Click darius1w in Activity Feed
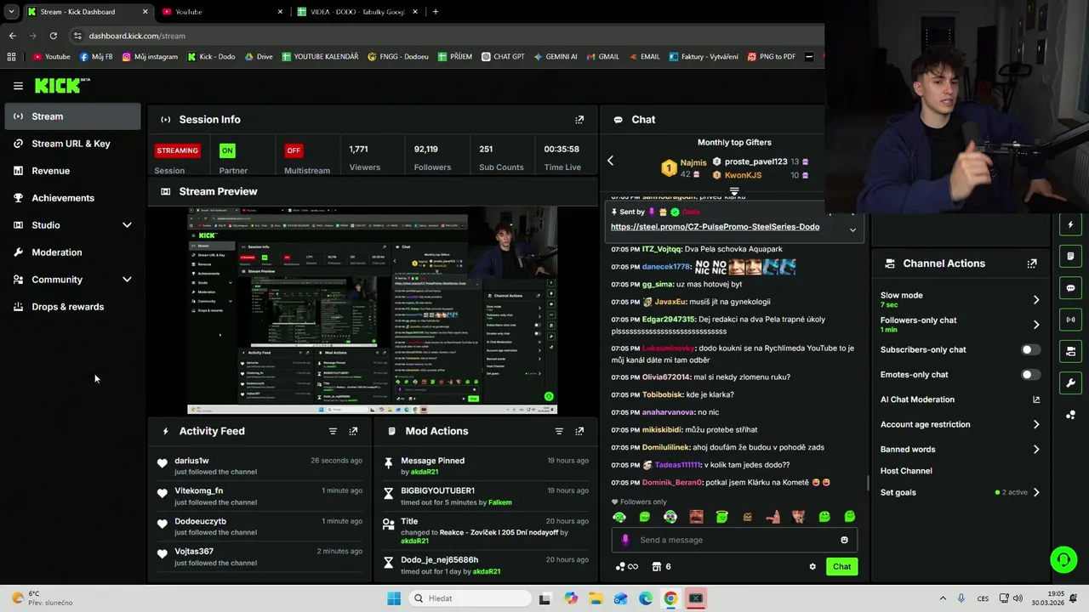The image size is (1089, 612). click(191, 461)
